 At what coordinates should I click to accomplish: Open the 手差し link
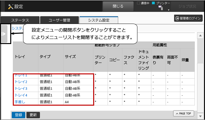point(20,102)
